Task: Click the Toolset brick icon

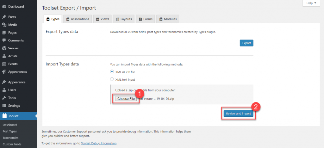Action: pos(4,116)
